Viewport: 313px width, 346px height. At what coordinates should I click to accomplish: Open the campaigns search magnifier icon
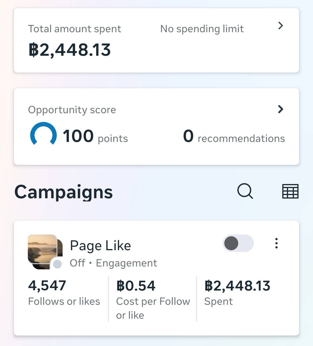(x=245, y=191)
